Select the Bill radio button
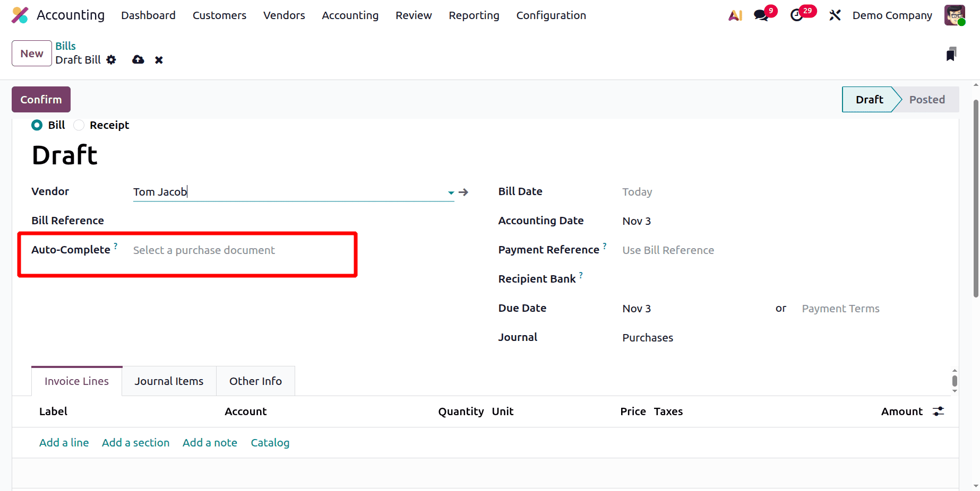 click(37, 125)
